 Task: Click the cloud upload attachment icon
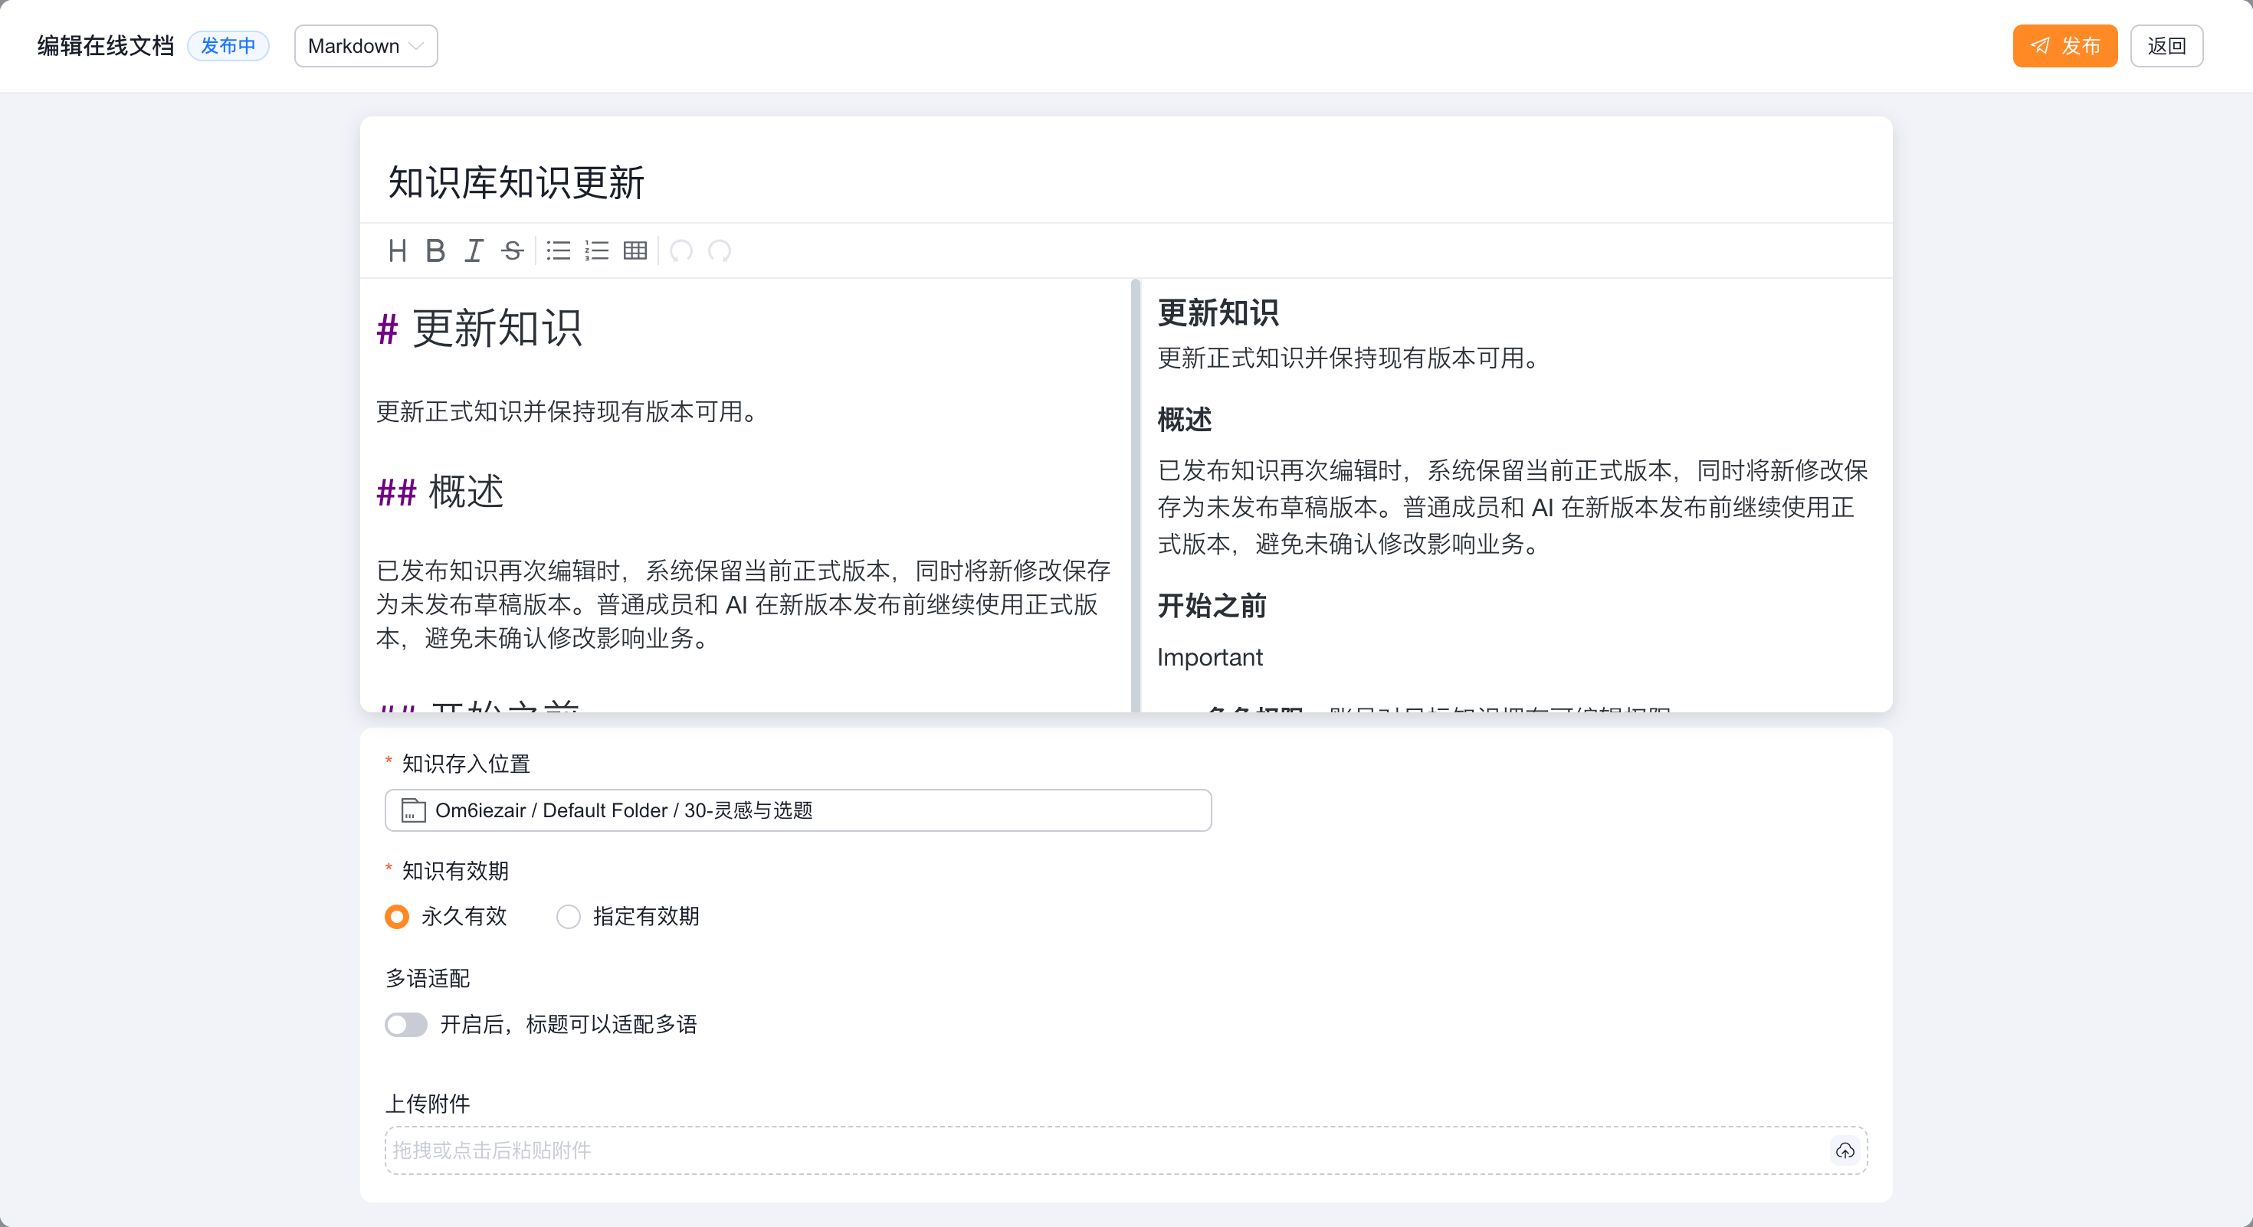pyautogui.click(x=1845, y=1150)
